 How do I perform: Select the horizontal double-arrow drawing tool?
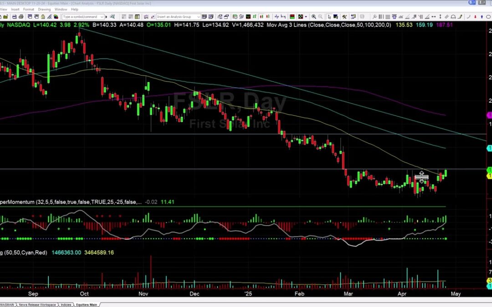pyautogui.click(x=434, y=17)
